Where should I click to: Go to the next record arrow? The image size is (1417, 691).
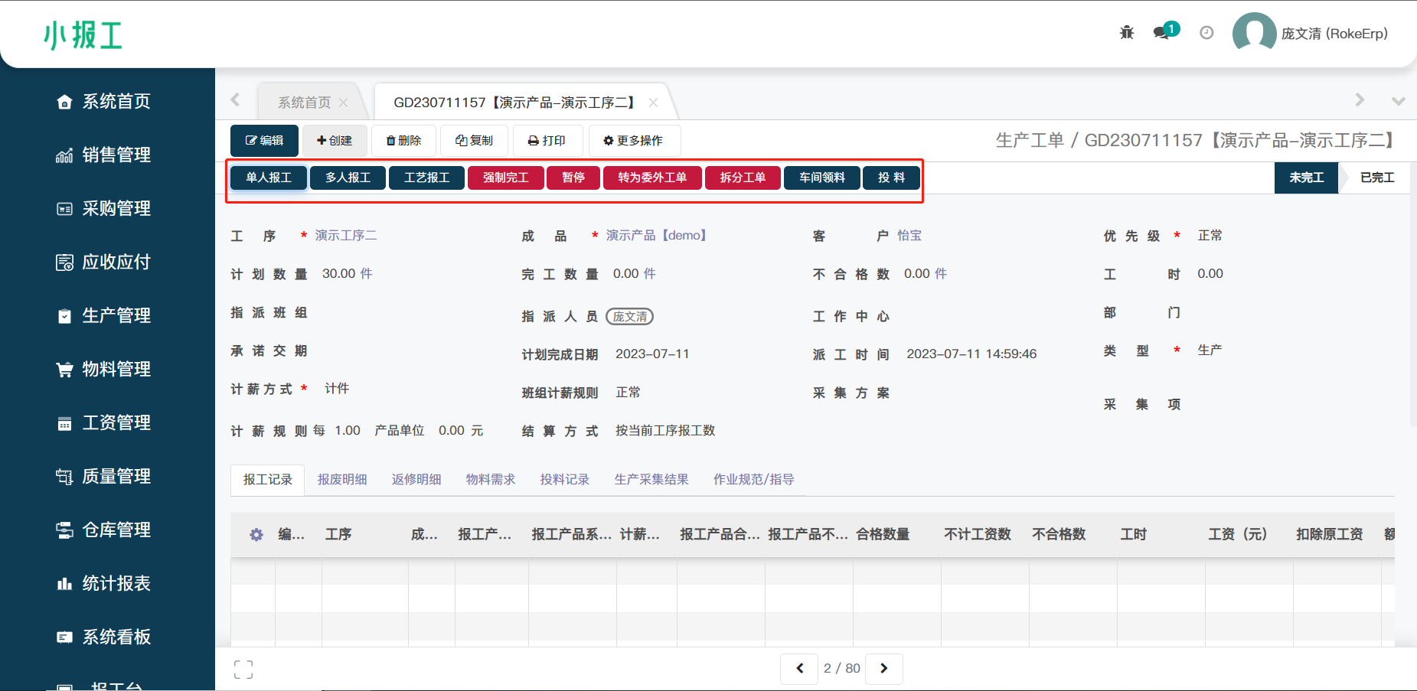point(884,669)
